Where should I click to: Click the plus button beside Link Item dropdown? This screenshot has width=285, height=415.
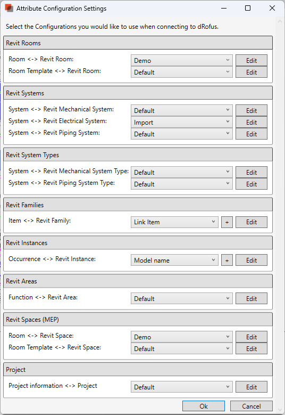click(227, 222)
